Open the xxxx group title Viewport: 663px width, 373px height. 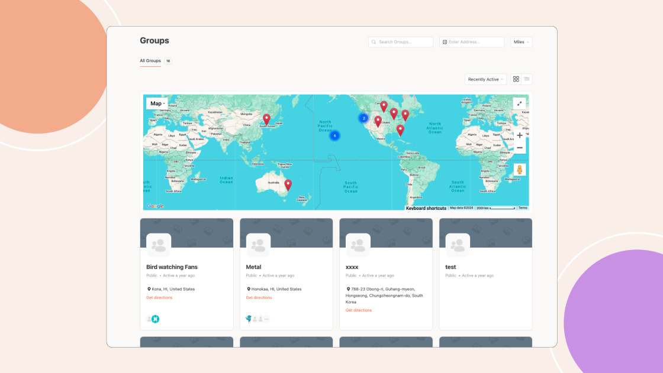point(352,267)
